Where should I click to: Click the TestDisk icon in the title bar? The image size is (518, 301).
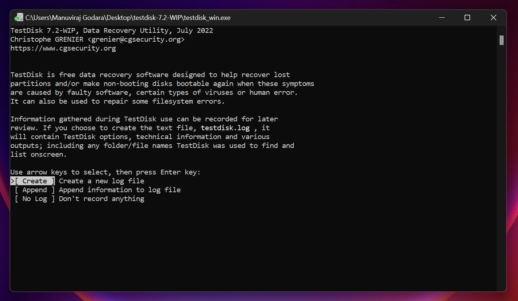pyautogui.click(x=18, y=17)
